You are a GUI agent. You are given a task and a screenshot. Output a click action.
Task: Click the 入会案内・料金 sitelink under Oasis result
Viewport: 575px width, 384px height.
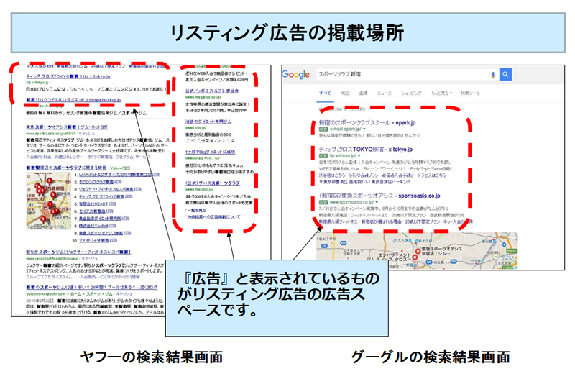[x=39, y=157]
